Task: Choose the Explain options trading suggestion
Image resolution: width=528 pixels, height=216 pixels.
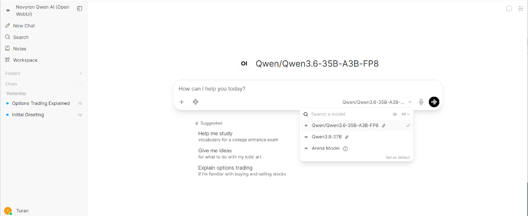Action: [x=242, y=171]
